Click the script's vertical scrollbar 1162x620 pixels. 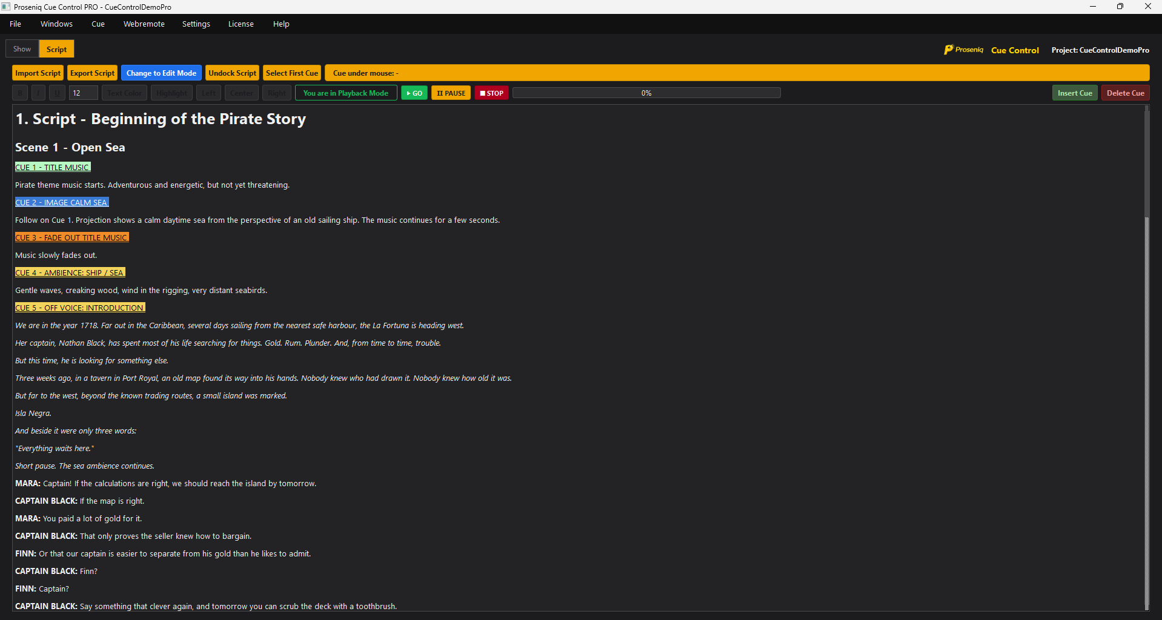click(x=1146, y=357)
